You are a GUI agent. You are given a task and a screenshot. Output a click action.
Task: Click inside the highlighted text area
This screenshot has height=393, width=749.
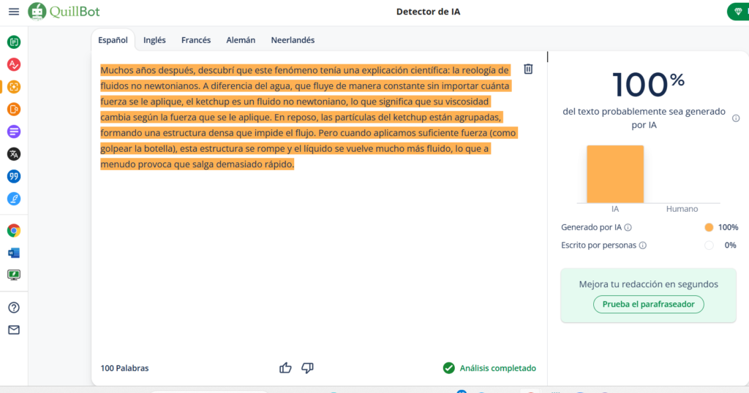308,117
